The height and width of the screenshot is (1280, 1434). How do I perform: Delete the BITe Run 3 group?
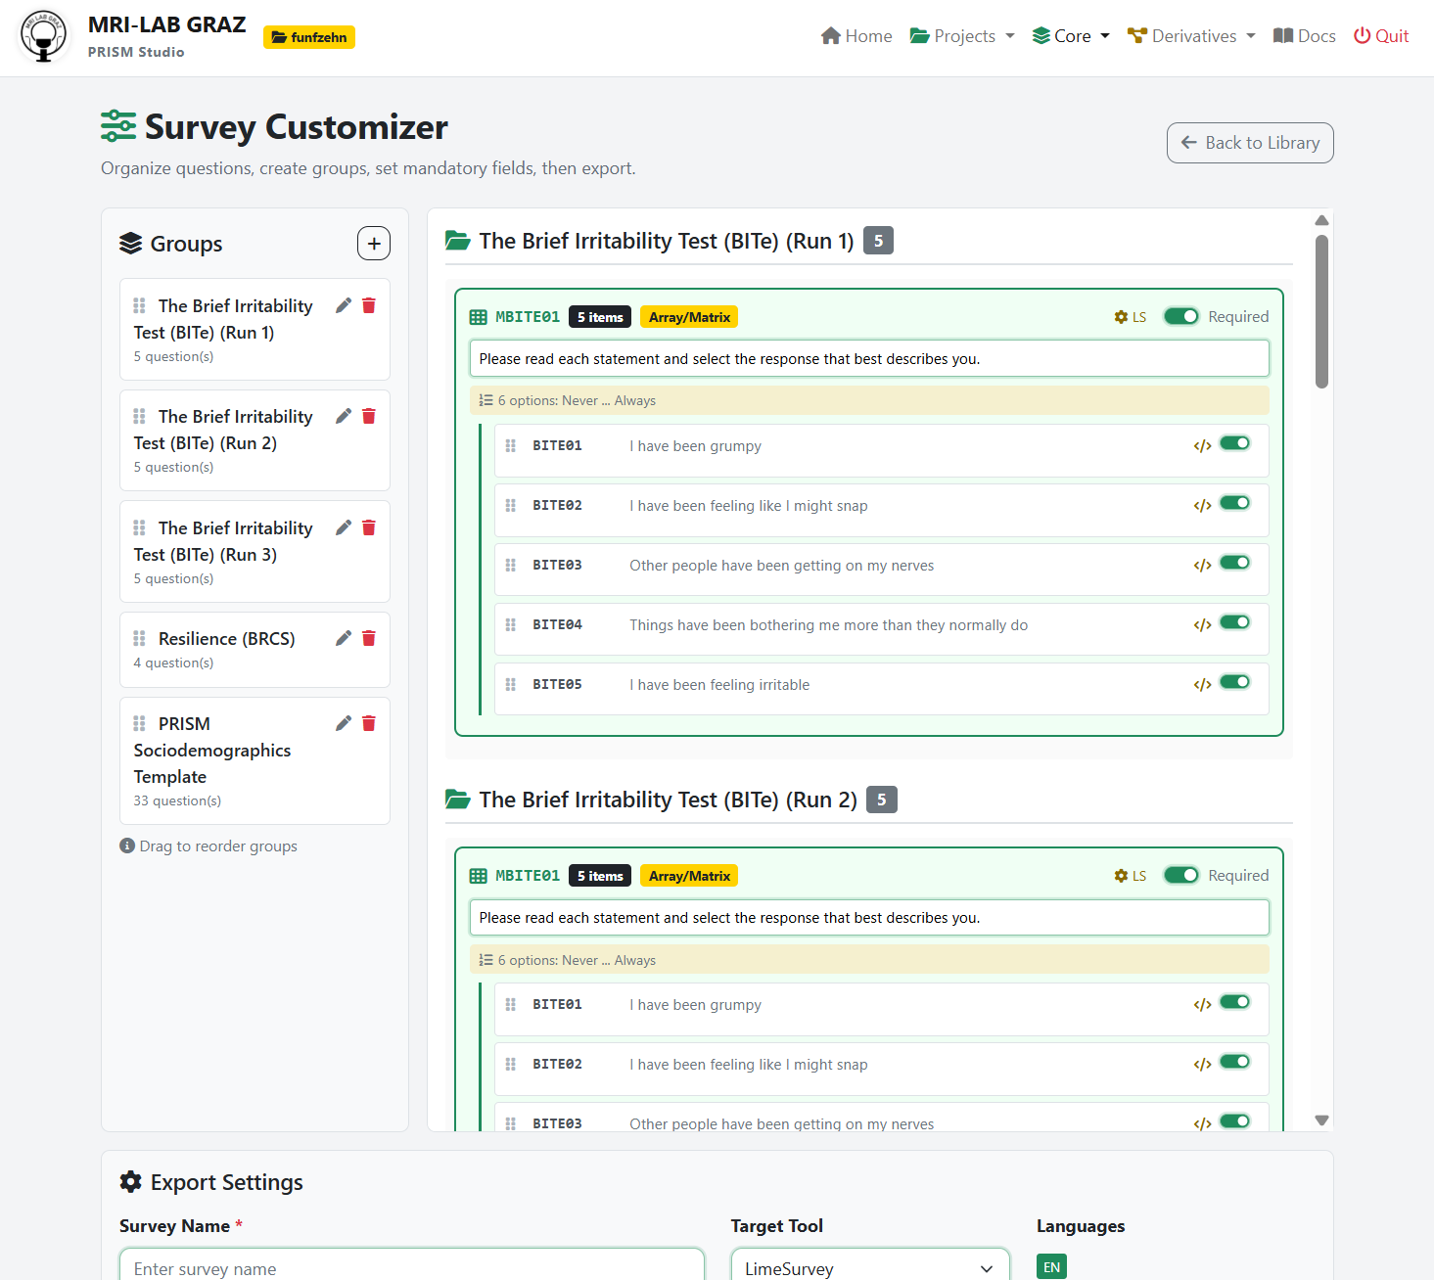(369, 527)
